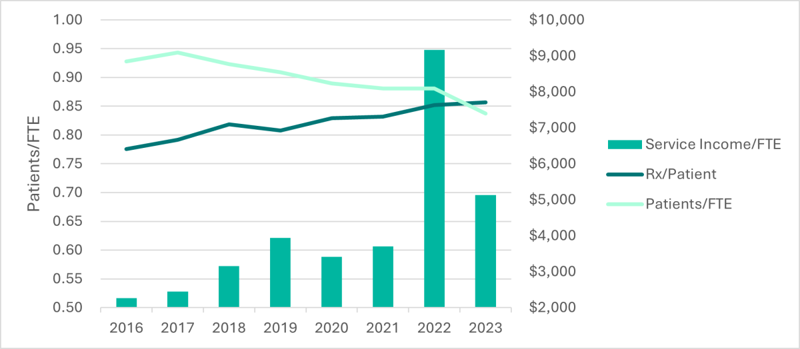Click the Service Income/FTE legend color swatch
800x349 pixels.
(x=623, y=145)
